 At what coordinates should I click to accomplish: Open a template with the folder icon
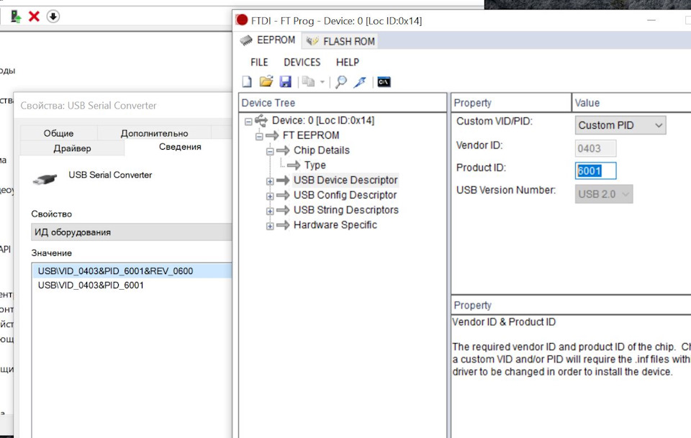point(266,81)
